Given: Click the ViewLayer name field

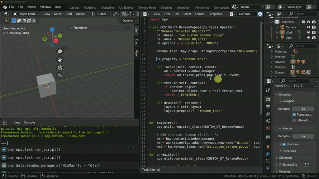Looking at the screenshot, I should (x=296, y=7).
